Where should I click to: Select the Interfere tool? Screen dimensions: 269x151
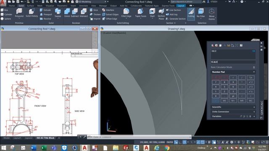[108, 10]
